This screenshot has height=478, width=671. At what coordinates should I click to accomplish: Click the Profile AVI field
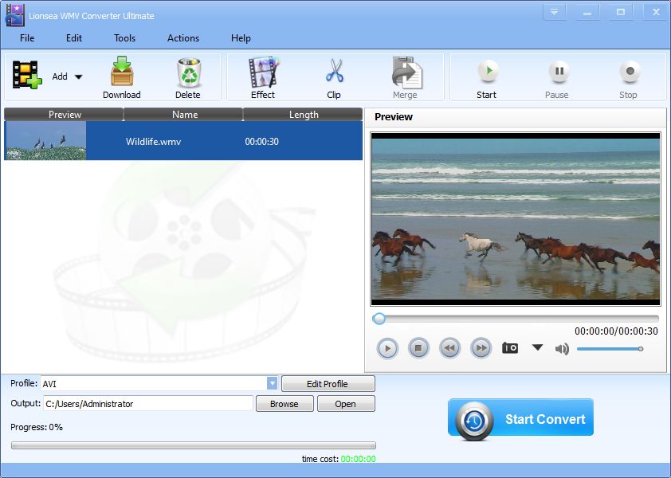(154, 383)
